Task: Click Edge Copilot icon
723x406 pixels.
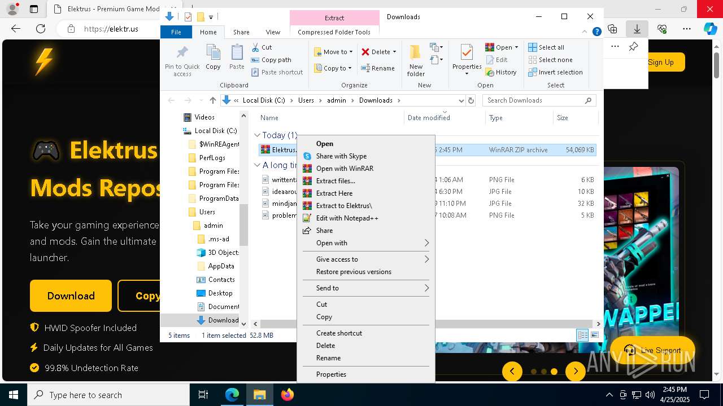Action: pyautogui.click(x=710, y=29)
